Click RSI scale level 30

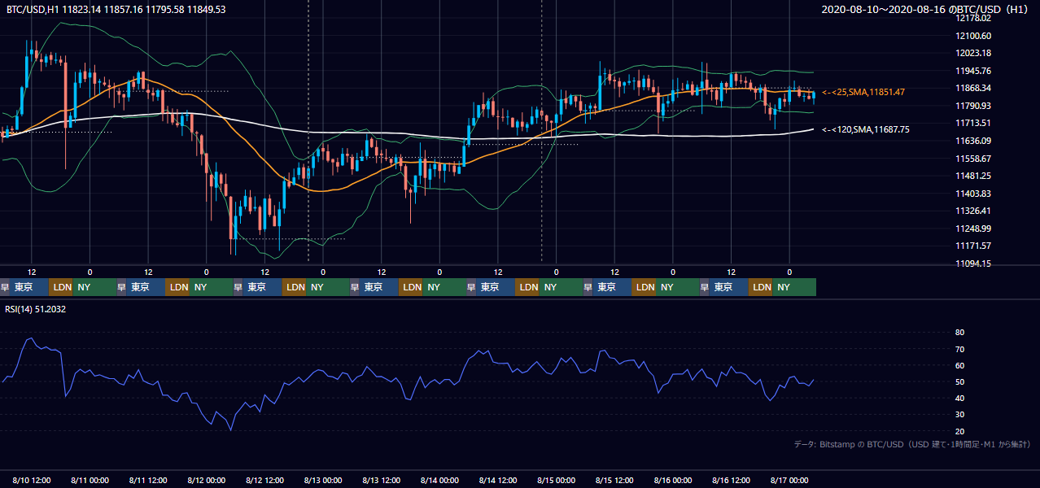959,415
